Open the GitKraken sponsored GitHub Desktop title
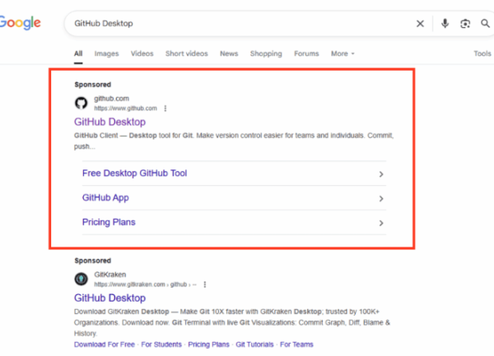Image resolution: width=494 pixels, height=356 pixels. click(110, 298)
